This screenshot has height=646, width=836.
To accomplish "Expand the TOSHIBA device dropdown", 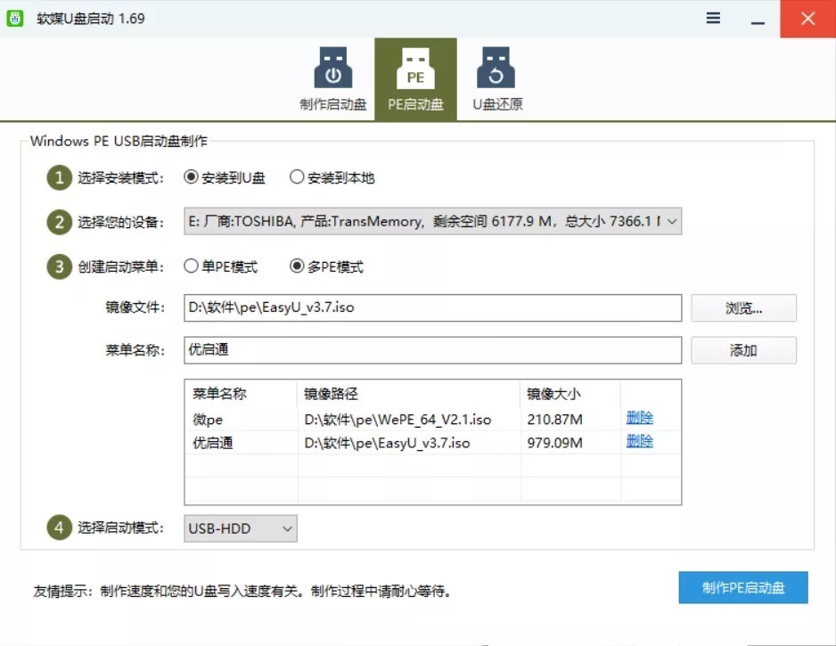I will pyautogui.click(x=671, y=222).
